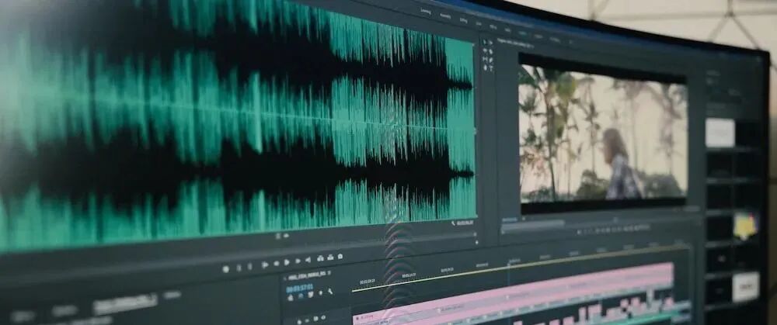Click the blue Timeline playhead timecode
Screen dimensions: 777x325
pyautogui.click(x=300, y=289)
